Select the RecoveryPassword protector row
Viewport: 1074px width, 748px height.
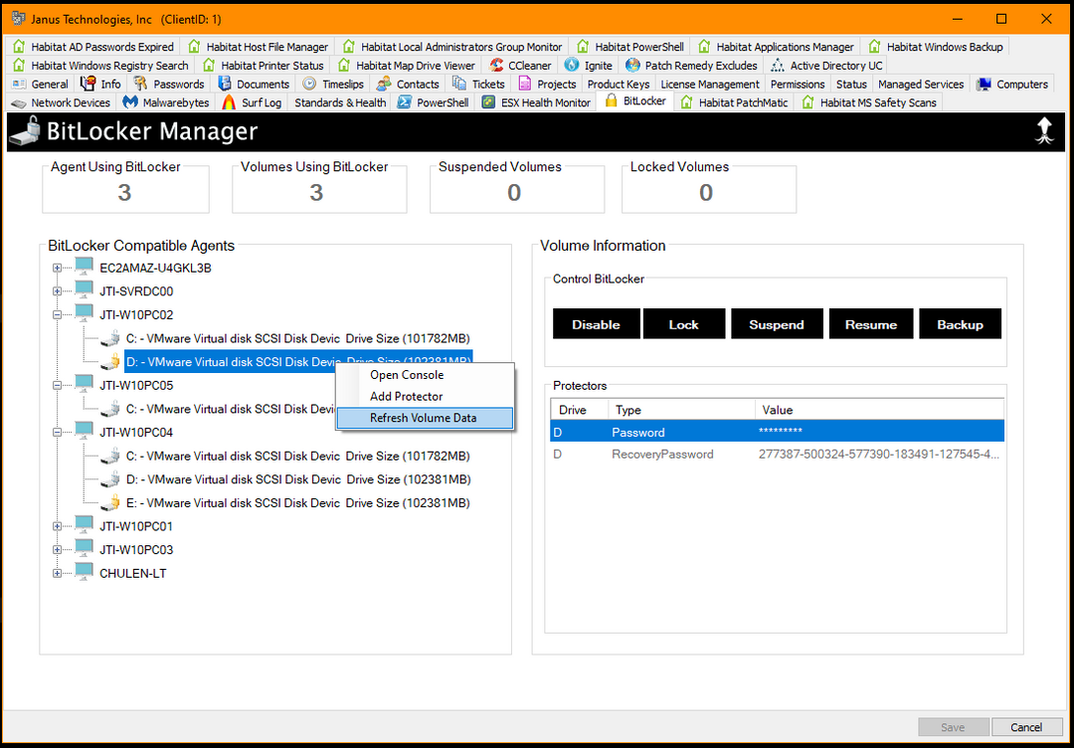click(x=696, y=454)
